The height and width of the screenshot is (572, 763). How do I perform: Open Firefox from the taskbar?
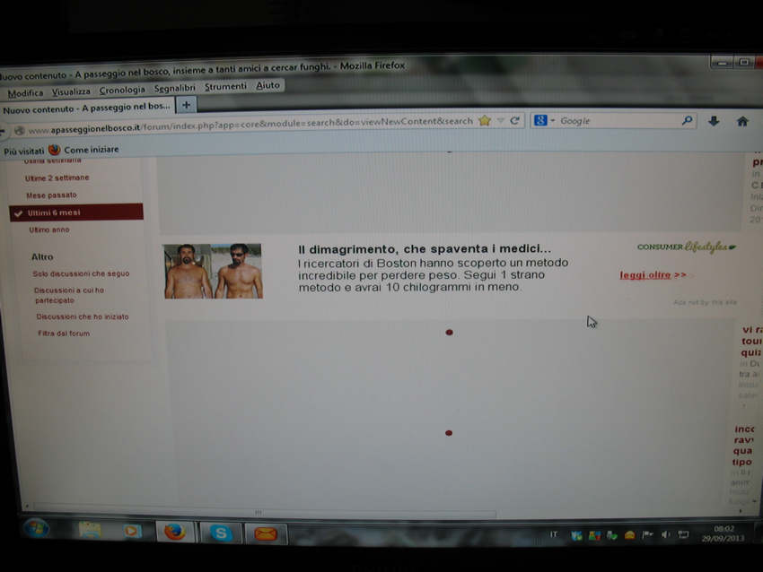[175, 532]
